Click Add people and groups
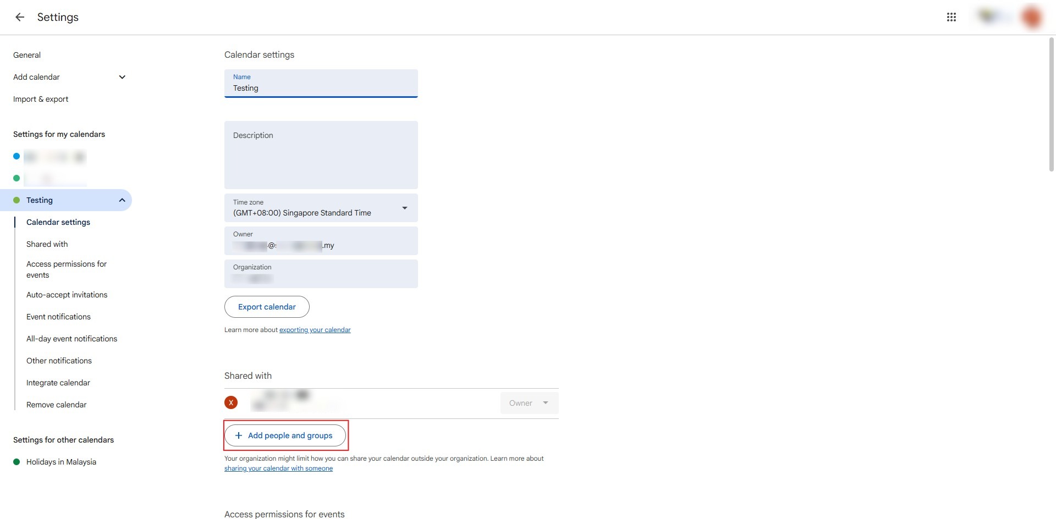The width and height of the screenshot is (1056, 519). tap(285, 435)
